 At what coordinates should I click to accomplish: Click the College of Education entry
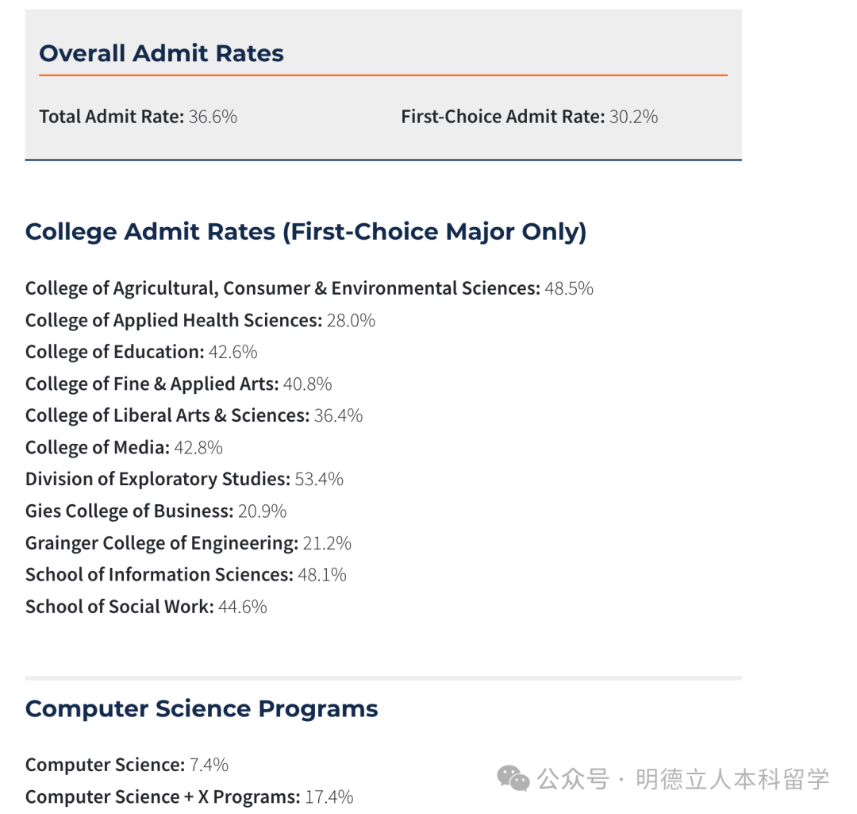pyautogui.click(x=141, y=352)
